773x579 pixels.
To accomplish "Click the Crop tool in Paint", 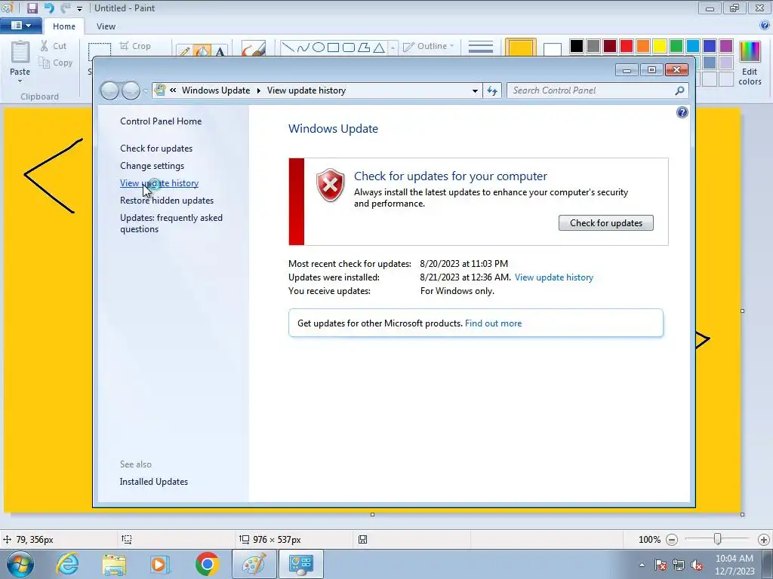I will [x=135, y=46].
